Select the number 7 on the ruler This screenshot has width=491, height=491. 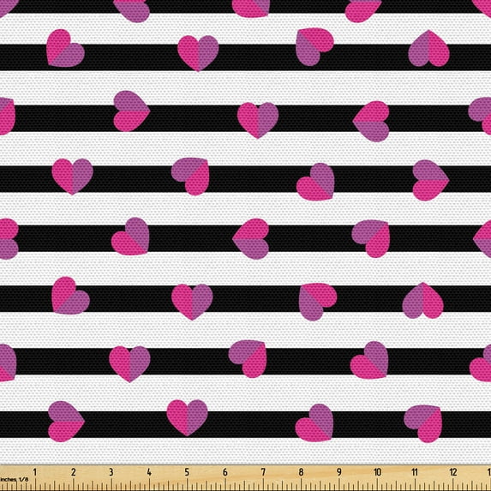click(263, 472)
